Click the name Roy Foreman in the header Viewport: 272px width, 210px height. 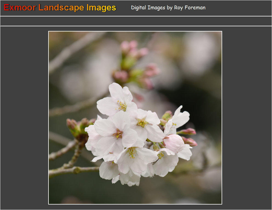click(190, 8)
